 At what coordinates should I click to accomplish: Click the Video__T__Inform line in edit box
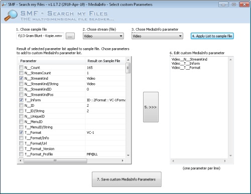[x=186, y=64]
